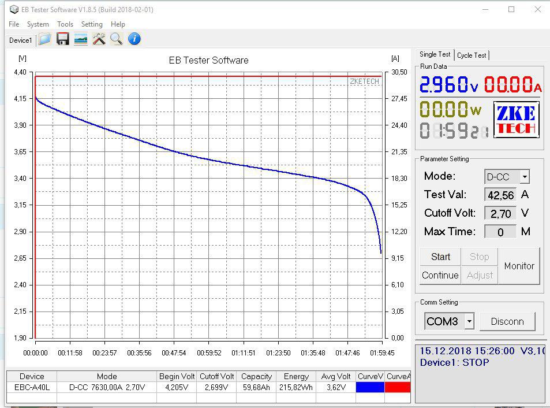The width and height of the screenshot is (550, 408).
Task: Open the Tools menu
Action: click(x=65, y=24)
